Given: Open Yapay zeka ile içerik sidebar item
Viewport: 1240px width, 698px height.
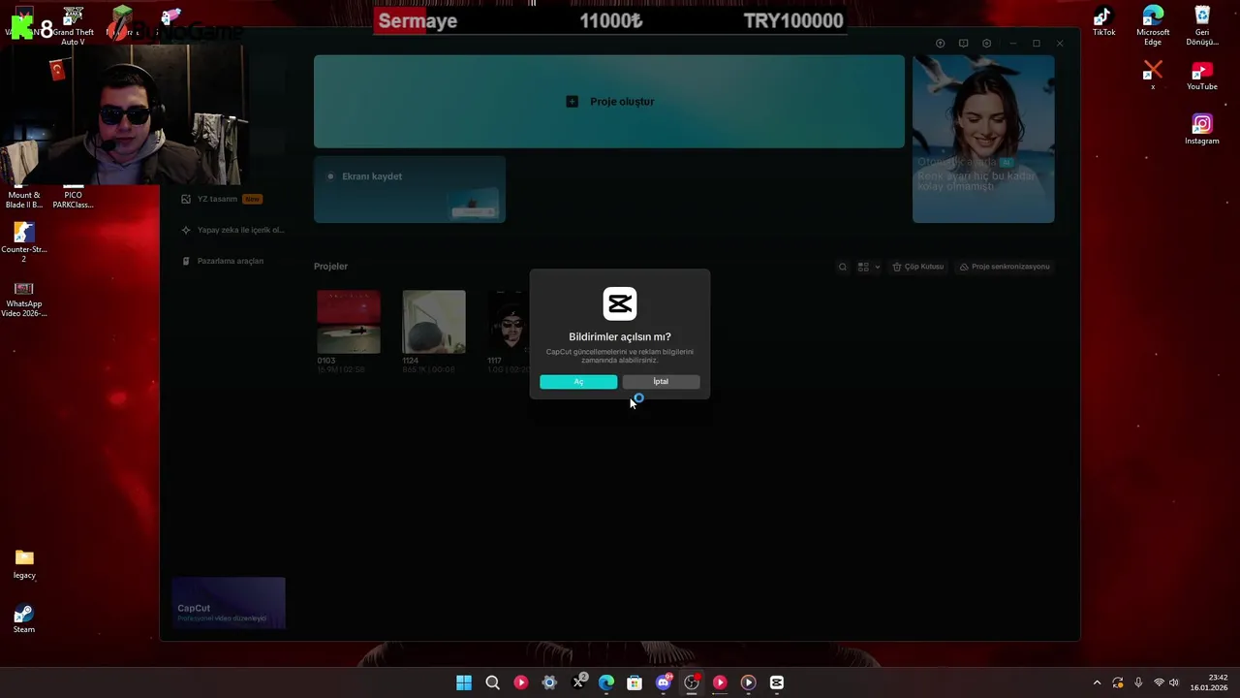Looking at the screenshot, I should click(232, 230).
